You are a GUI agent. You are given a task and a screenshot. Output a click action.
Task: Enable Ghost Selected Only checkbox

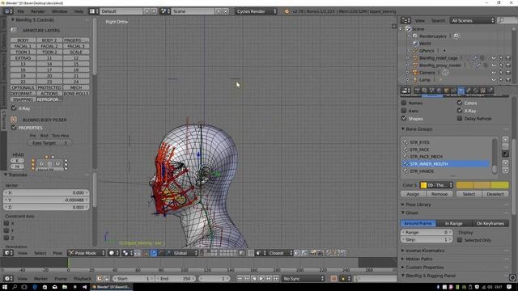[x=460, y=240]
